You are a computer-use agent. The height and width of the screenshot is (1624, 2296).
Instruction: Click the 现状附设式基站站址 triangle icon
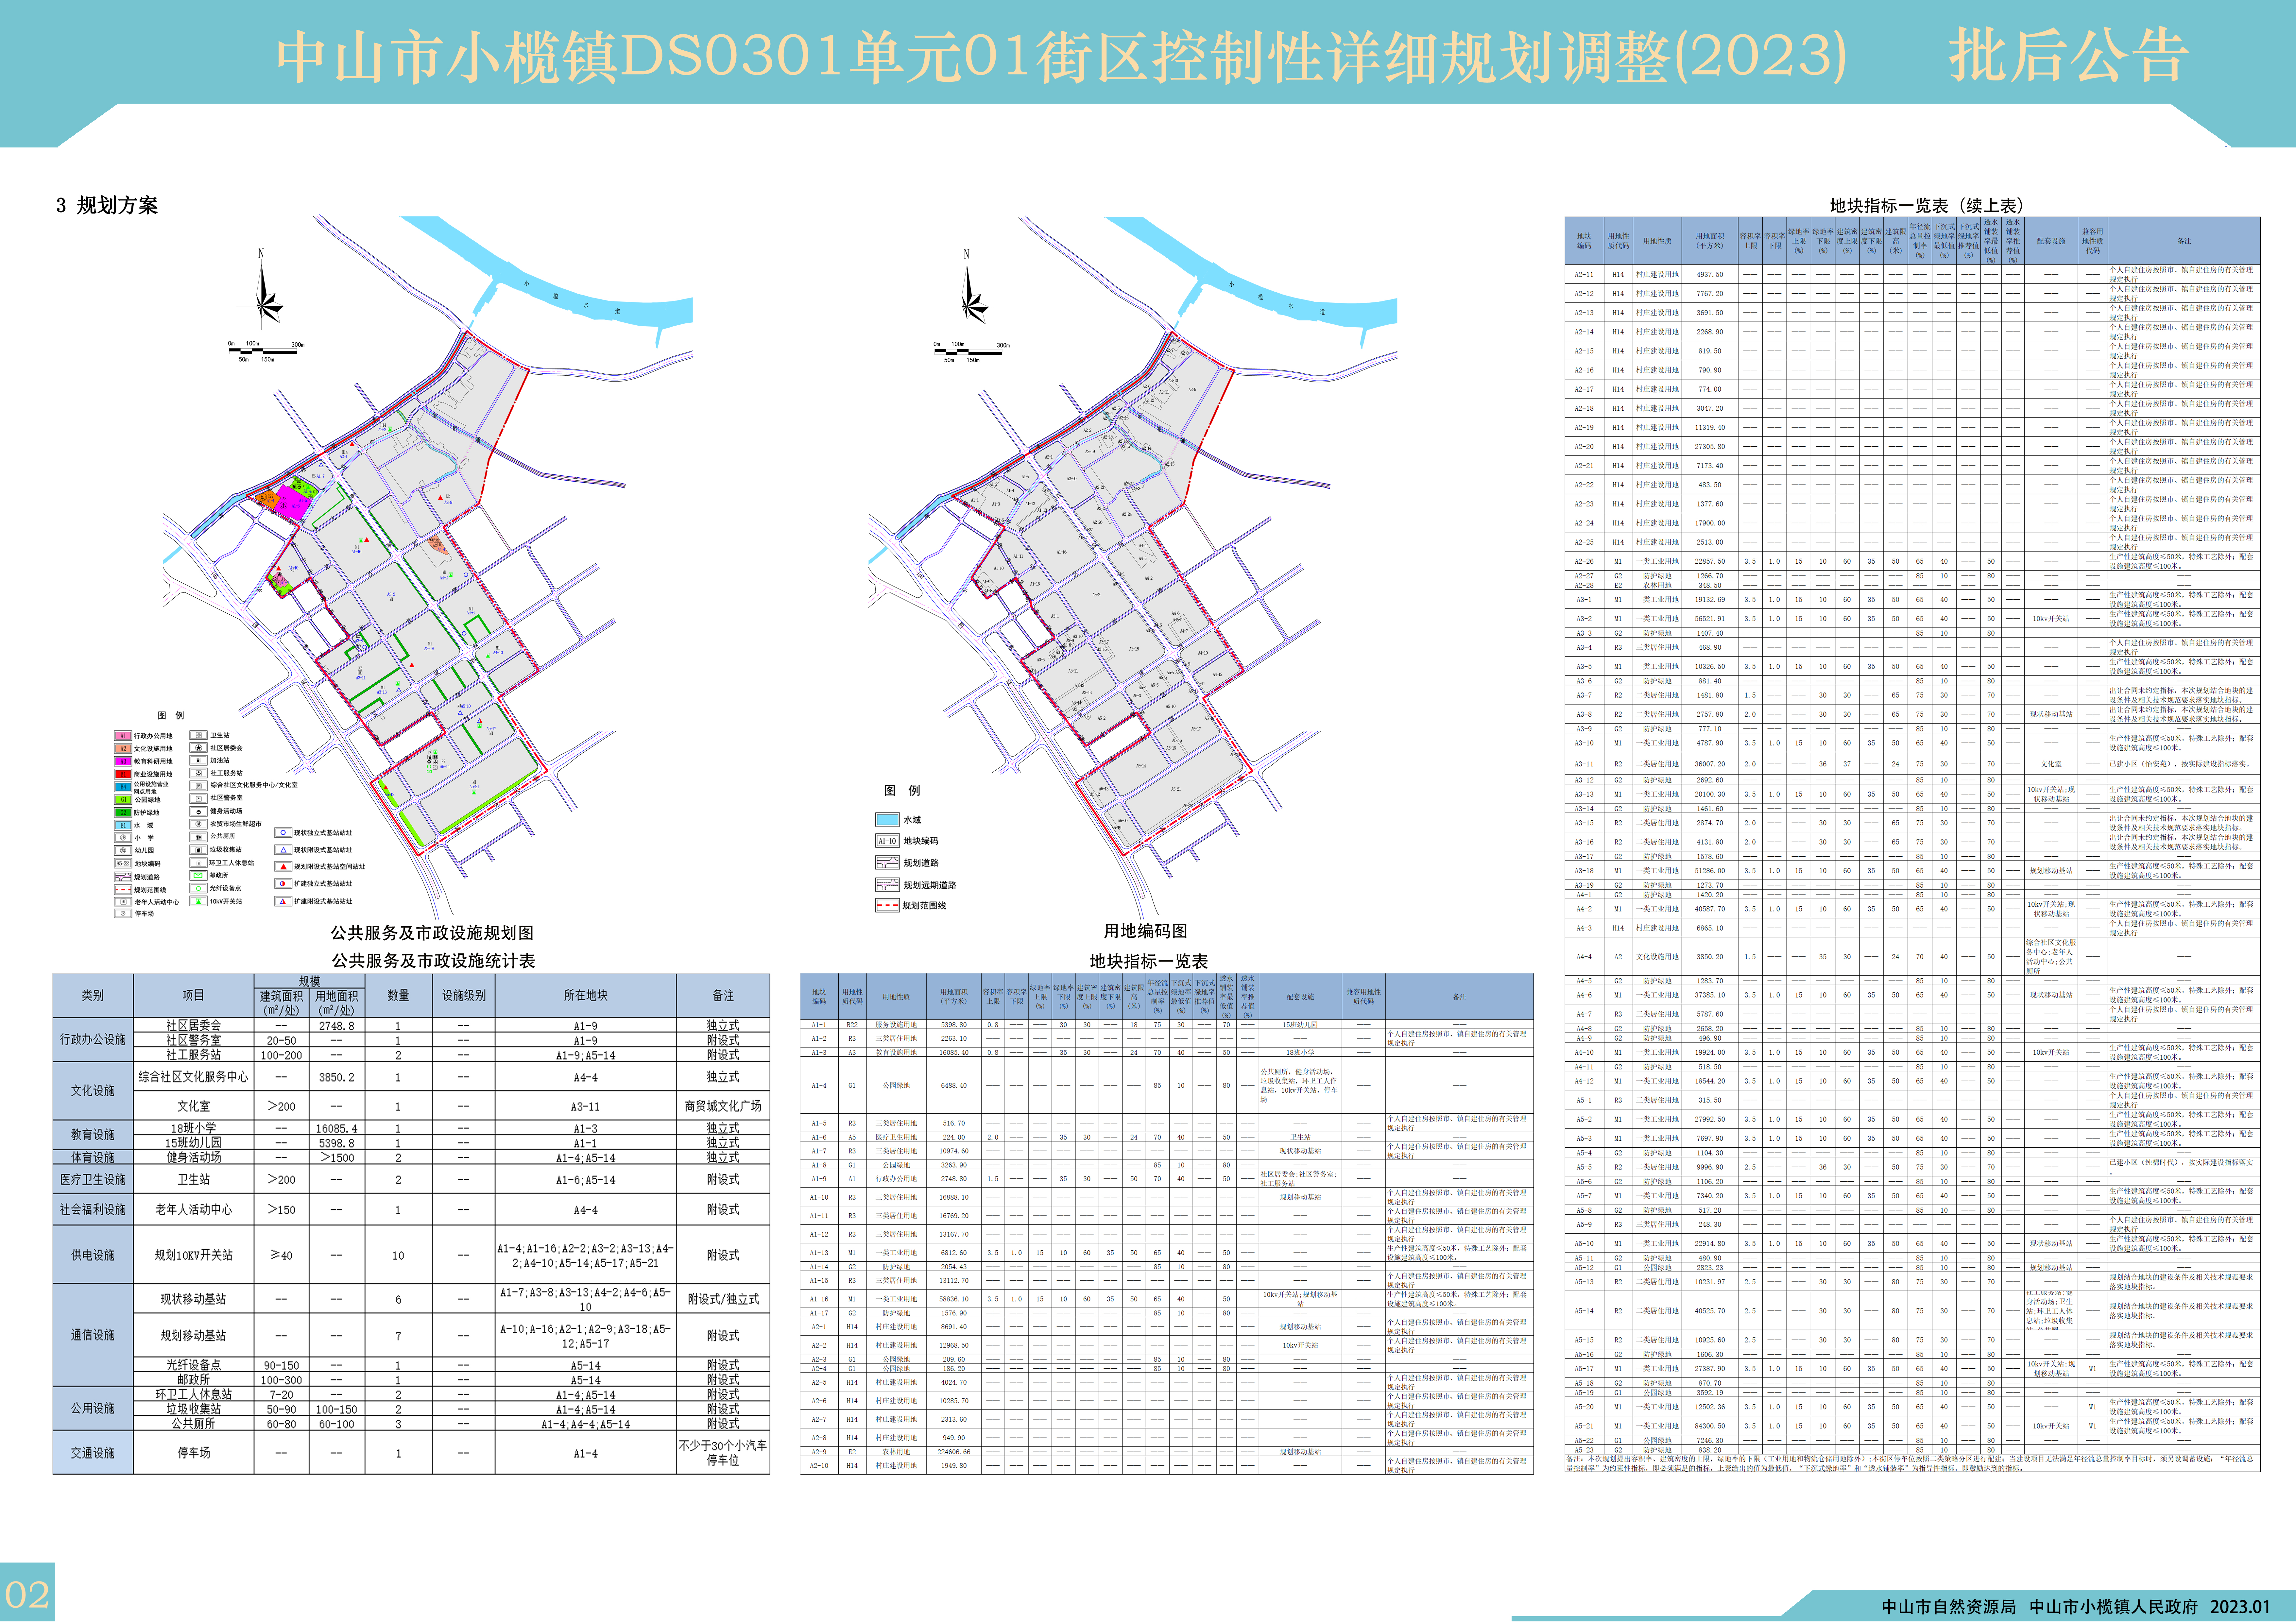pyautogui.click(x=283, y=850)
